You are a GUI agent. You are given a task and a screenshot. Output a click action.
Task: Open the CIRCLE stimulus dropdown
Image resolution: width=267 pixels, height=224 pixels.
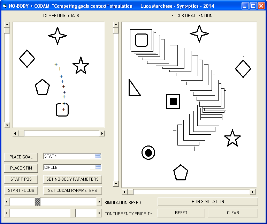98,167
